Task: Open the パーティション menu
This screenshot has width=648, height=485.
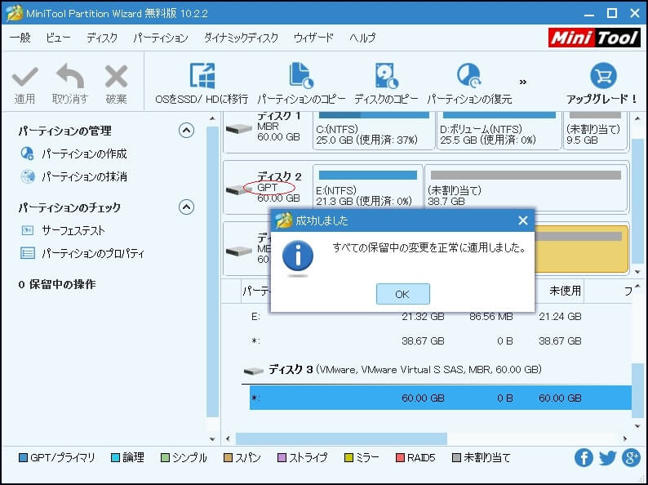Action: [160, 38]
